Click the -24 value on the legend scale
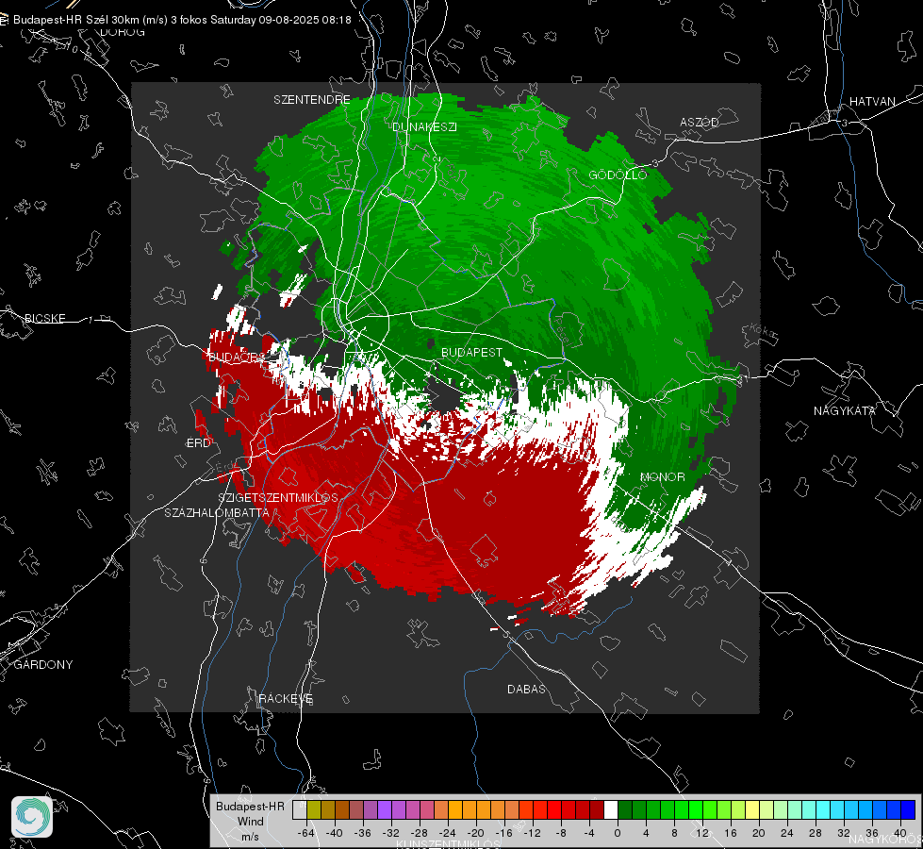Screen dimensions: 923x849 coord(448,833)
